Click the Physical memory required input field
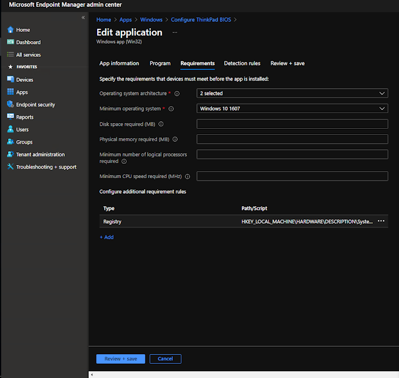The image size is (399, 378). pyautogui.click(x=292, y=139)
